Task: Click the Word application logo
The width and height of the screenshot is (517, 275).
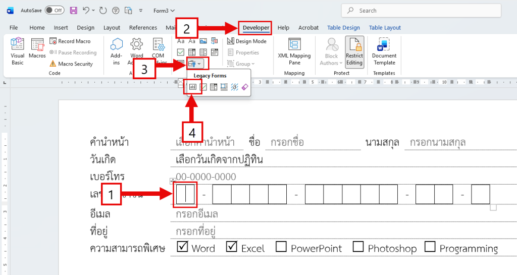Action: pyautogui.click(x=10, y=11)
